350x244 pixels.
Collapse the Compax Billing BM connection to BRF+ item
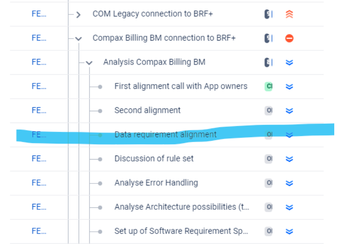[78, 38]
